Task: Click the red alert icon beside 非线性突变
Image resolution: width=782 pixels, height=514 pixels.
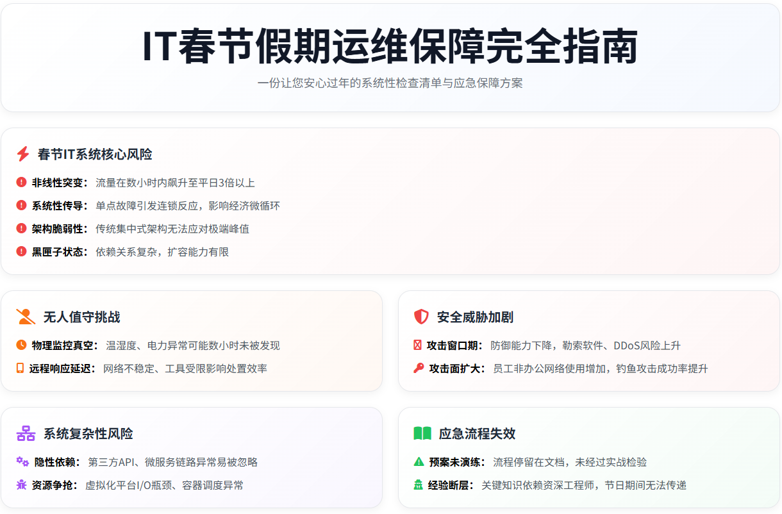Action: click(x=21, y=183)
